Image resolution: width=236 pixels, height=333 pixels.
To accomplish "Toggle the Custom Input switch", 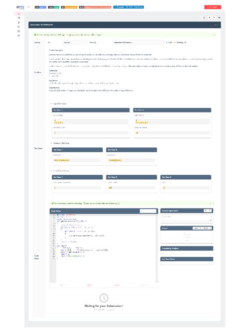I will pyautogui.click(x=208, y=211).
